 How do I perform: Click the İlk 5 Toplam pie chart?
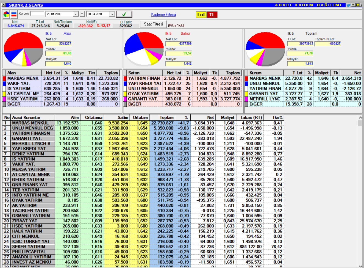265,49
